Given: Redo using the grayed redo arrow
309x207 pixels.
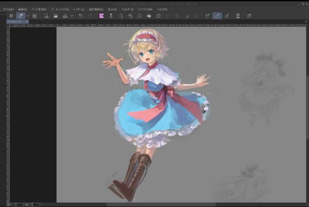Looking at the screenshot, I should tap(90, 16).
